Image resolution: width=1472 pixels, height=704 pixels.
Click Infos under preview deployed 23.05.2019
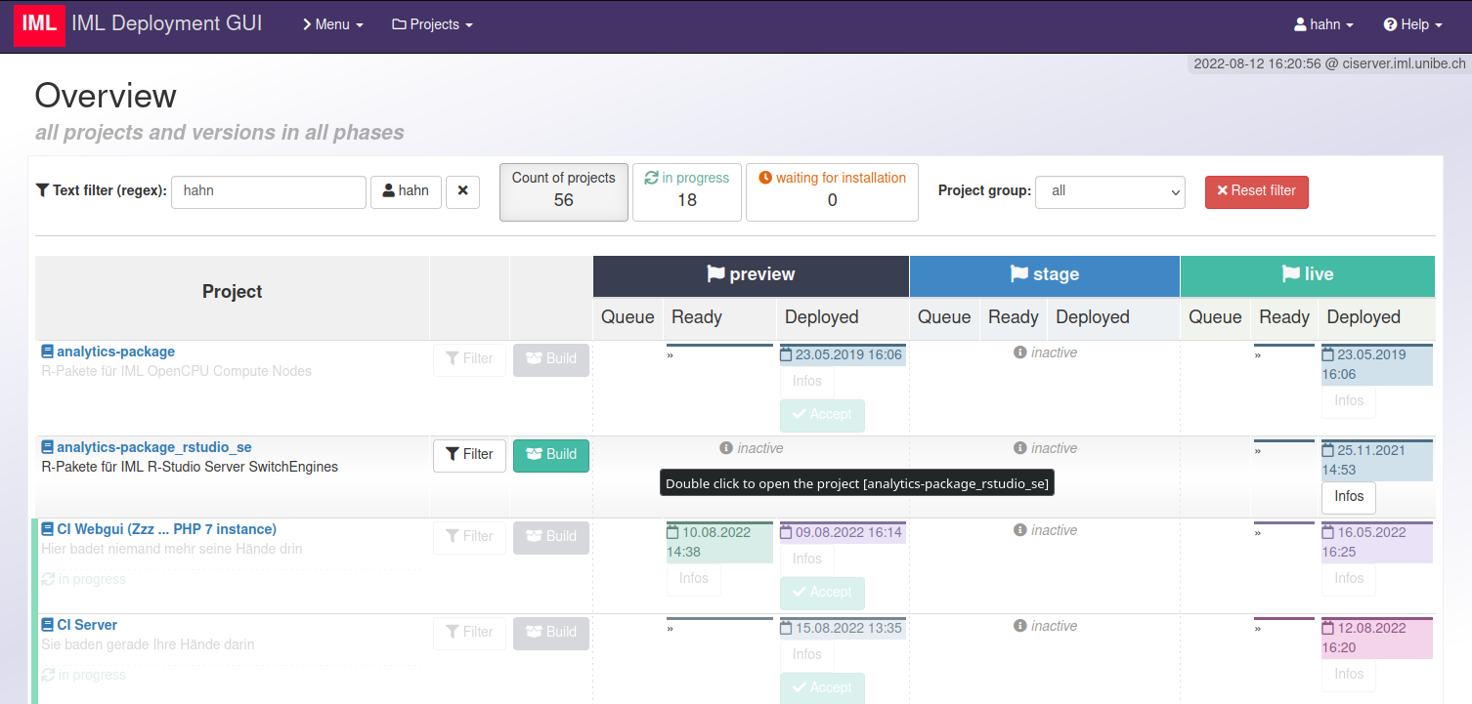tap(807, 382)
